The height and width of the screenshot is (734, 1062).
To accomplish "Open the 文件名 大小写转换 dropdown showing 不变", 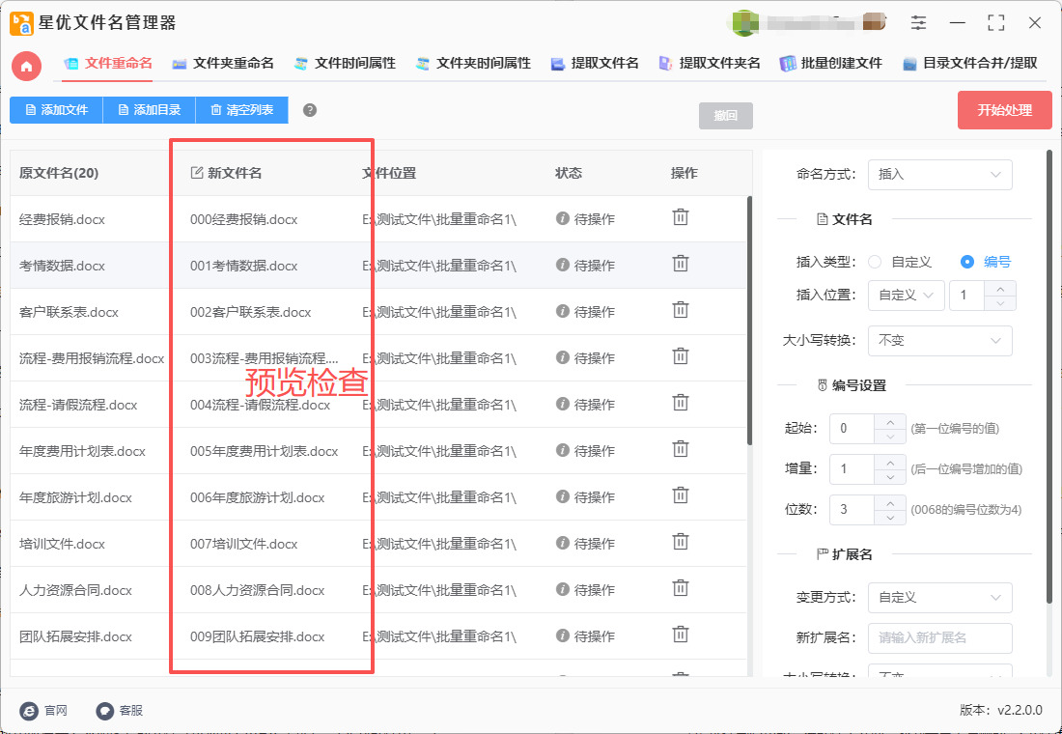I will (x=940, y=340).
